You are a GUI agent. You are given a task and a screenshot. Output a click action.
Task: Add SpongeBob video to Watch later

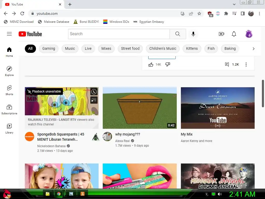[94, 92]
